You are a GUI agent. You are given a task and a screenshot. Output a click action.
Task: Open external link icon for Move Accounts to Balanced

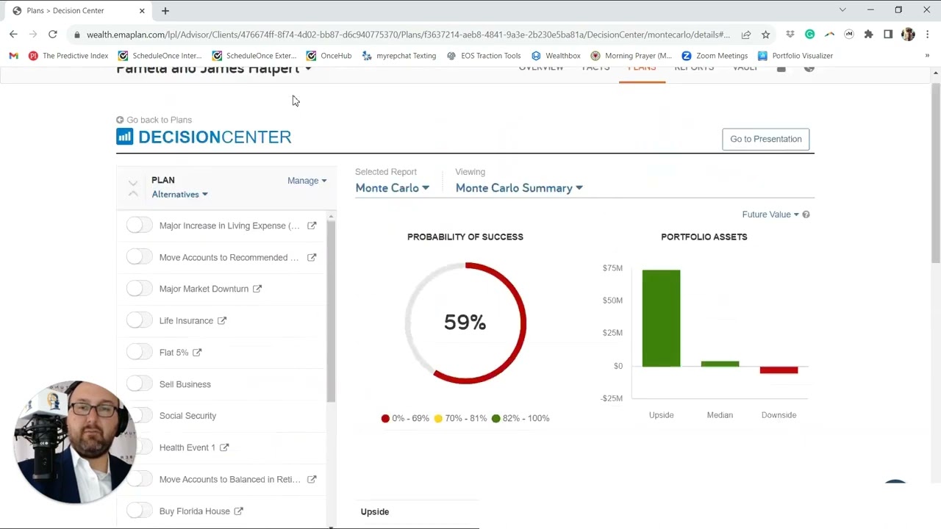pos(312,479)
